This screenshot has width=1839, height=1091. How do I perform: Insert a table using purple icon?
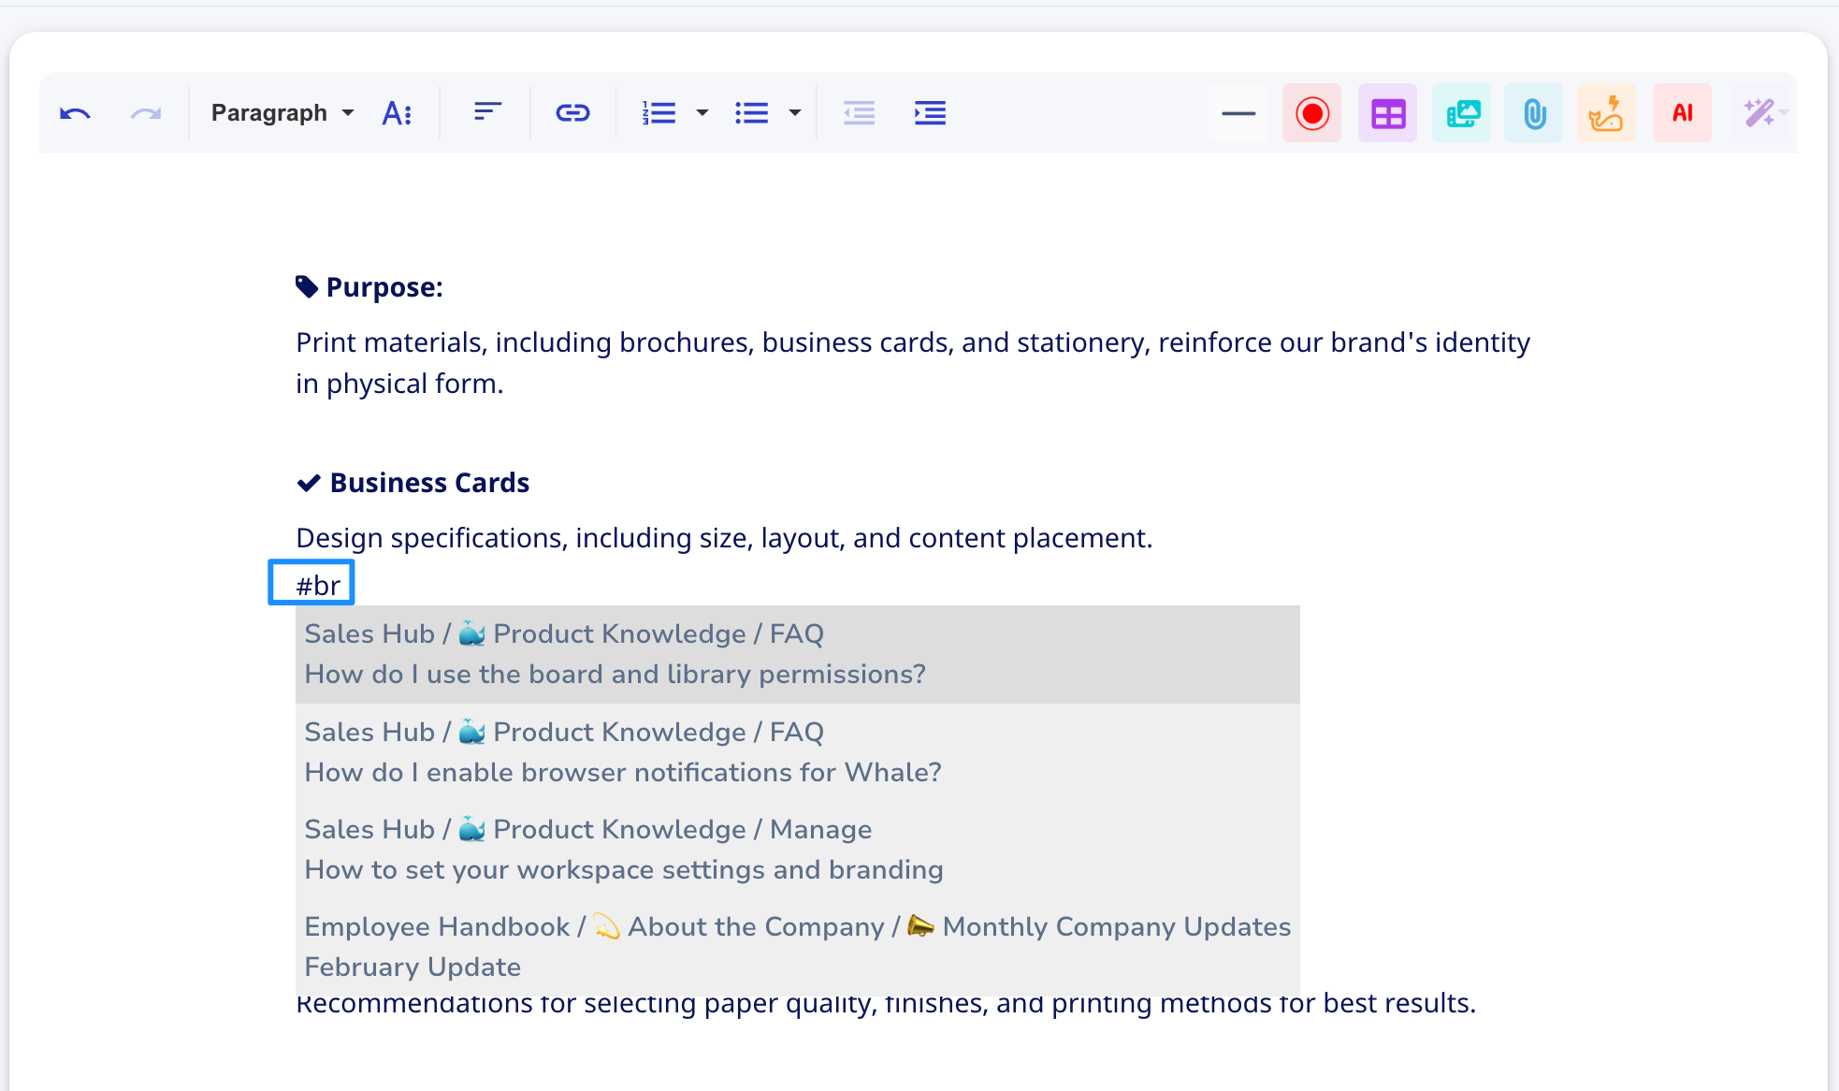(1387, 113)
